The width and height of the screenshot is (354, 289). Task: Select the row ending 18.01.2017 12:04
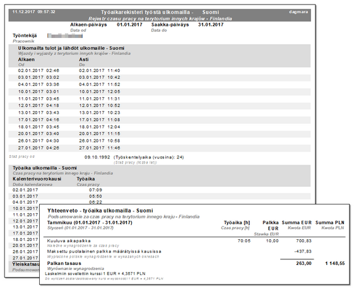tap(160, 127)
